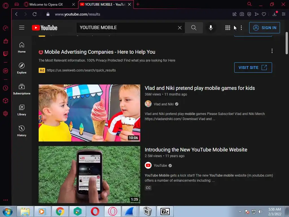Launch Google Chrome from taskbar
This screenshot has width=289, height=217.
pyautogui.click(x=60, y=211)
